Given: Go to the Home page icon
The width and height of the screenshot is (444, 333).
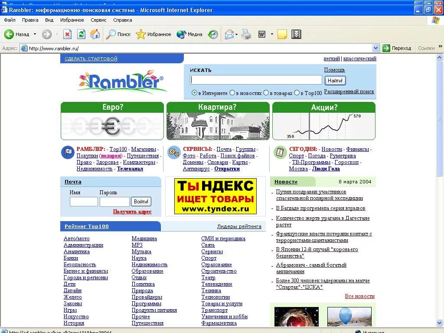Looking at the screenshot, I should [x=95, y=34].
